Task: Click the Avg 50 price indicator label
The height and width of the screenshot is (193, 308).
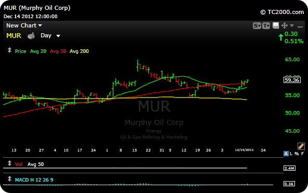Action: [58, 51]
